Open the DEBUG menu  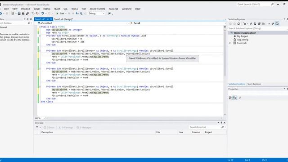pos(47,9)
